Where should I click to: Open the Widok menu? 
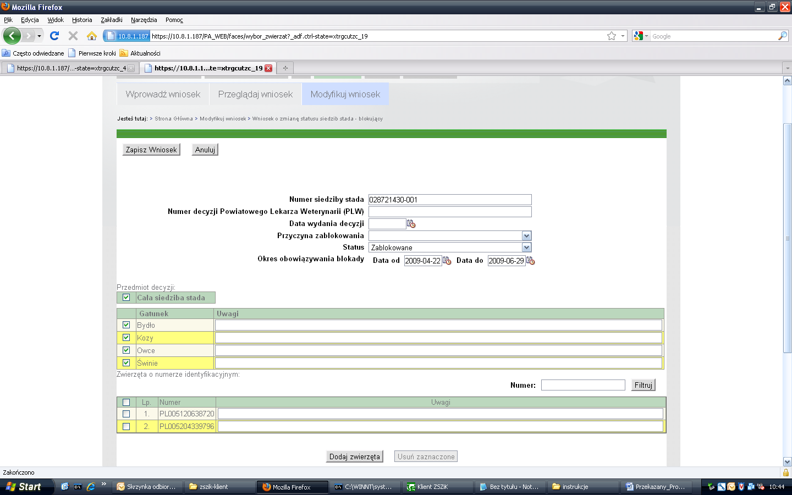click(56, 20)
